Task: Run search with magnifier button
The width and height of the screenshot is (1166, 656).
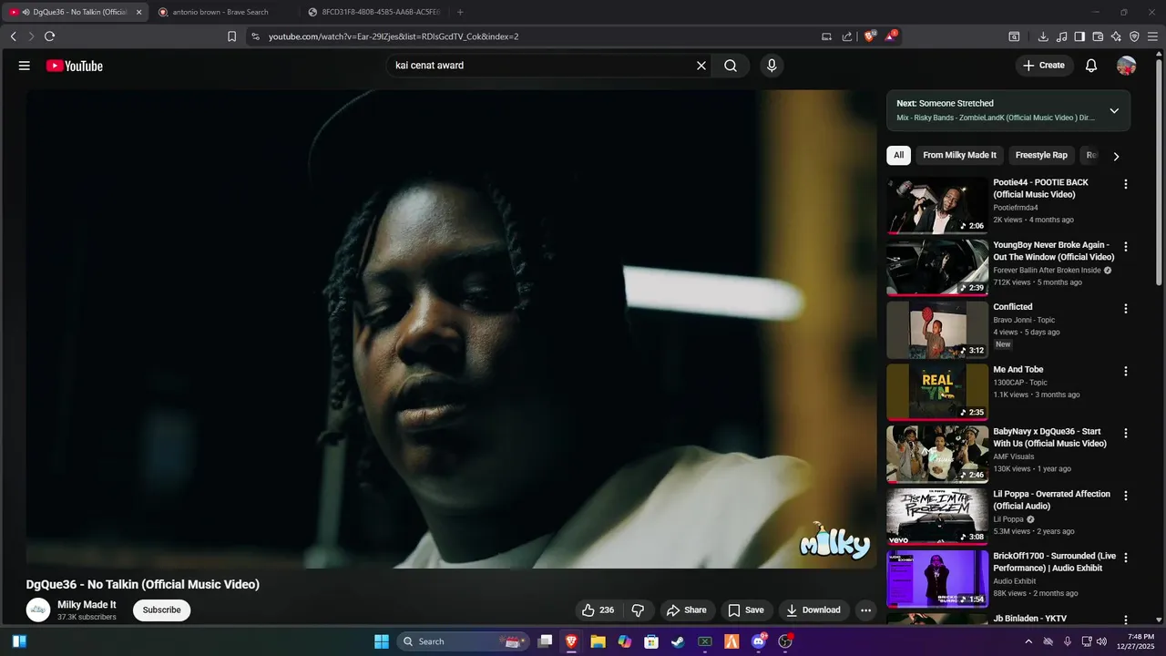Action: [731, 66]
